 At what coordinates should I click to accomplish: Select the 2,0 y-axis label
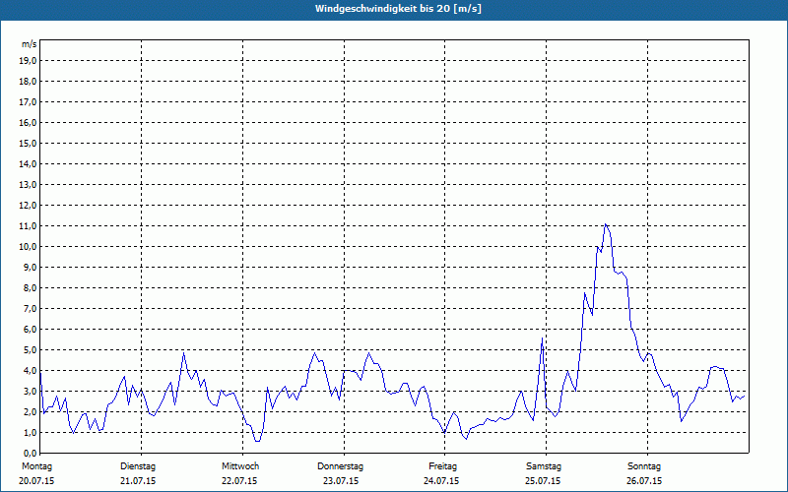[30, 411]
